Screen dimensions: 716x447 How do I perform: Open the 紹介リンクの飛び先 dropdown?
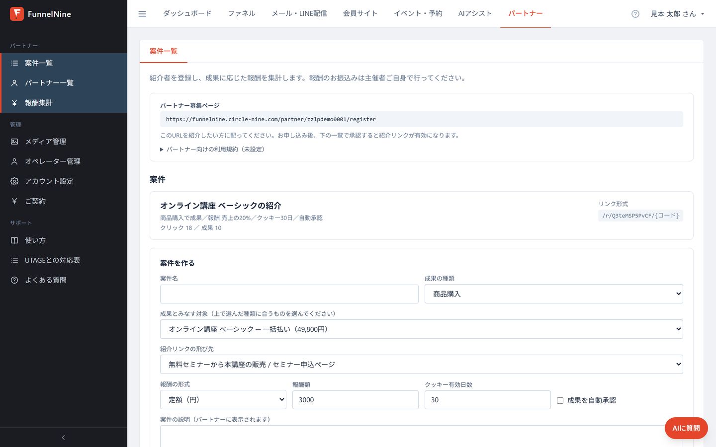[x=421, y=365]
